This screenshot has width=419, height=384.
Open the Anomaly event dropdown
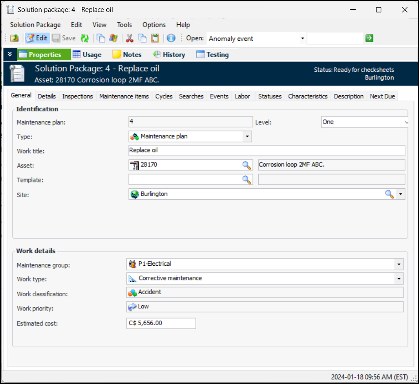coord(303,39)
